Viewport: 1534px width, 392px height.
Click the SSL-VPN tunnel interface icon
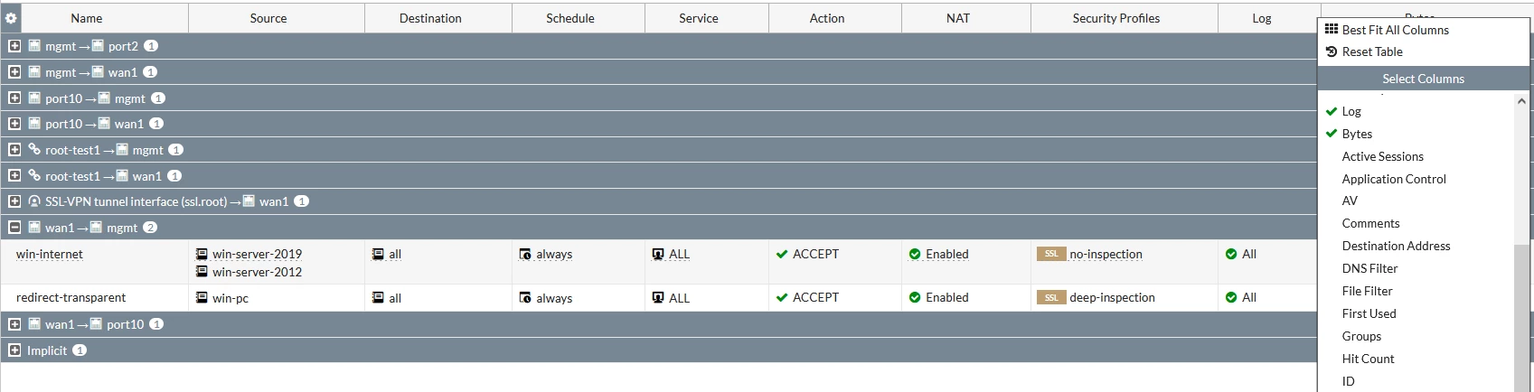coord(34,201)
